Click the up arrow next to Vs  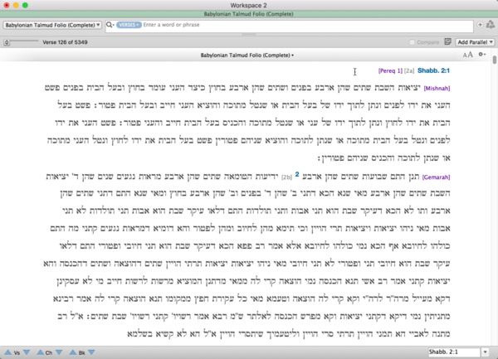[x=7, y=352]
